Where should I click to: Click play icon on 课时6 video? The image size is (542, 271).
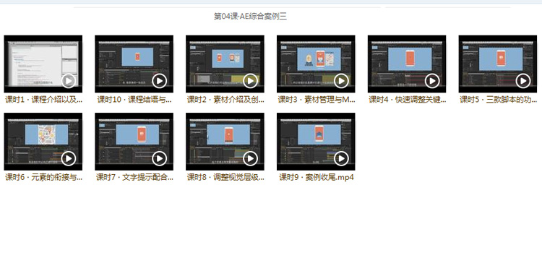69,159
